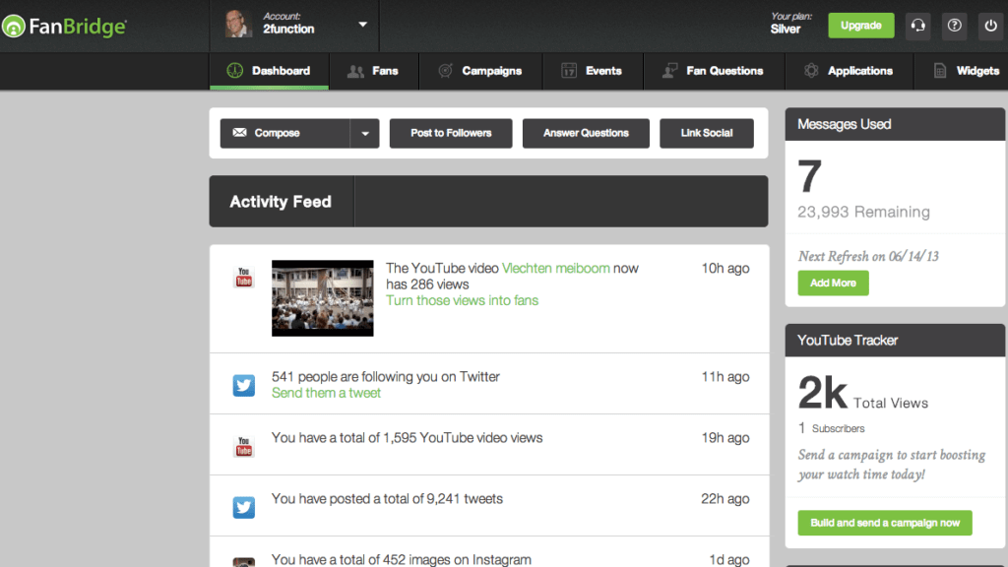The image size is (1008, 567).
Task: Click YouTube icon beside Vechten meiboom entry
Action: (x=244, y=277)
